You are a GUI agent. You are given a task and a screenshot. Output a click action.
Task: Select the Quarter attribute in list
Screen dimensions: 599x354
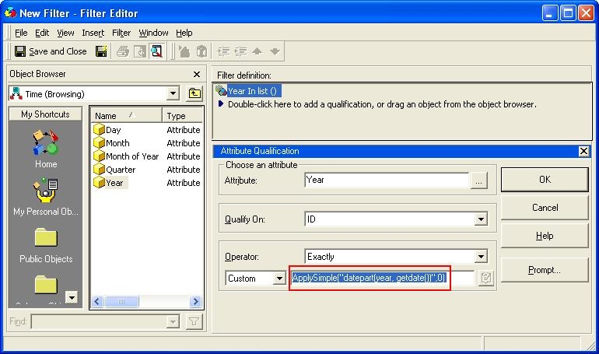pos(120,170)
